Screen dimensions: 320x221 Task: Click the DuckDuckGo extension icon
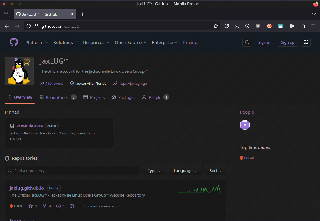pyautogui.click(x=269, y=26)
